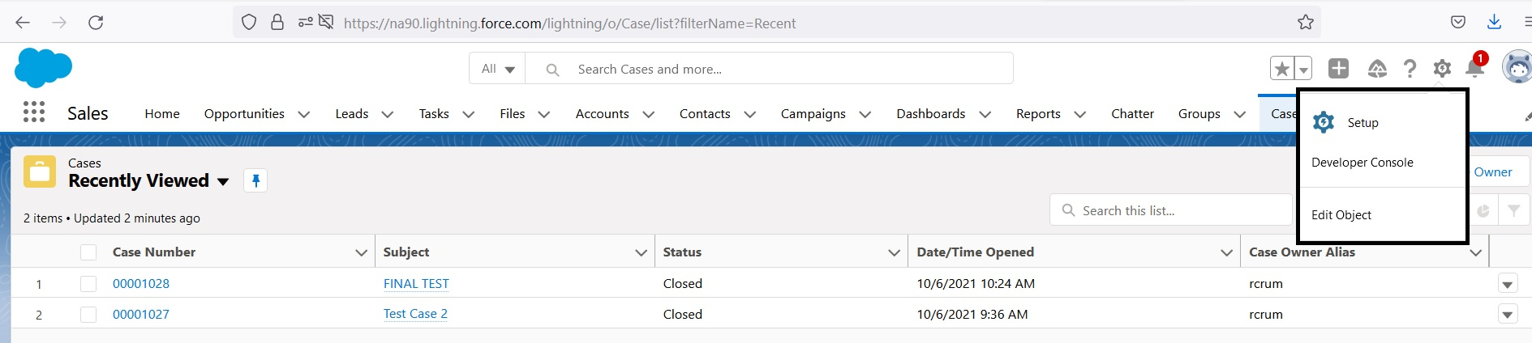Screen dimensions: 1532x343
Task: Click the Salesforce cloud logo
Action: point(43,67)
